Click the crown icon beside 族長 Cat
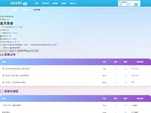 tap(1, 30)
